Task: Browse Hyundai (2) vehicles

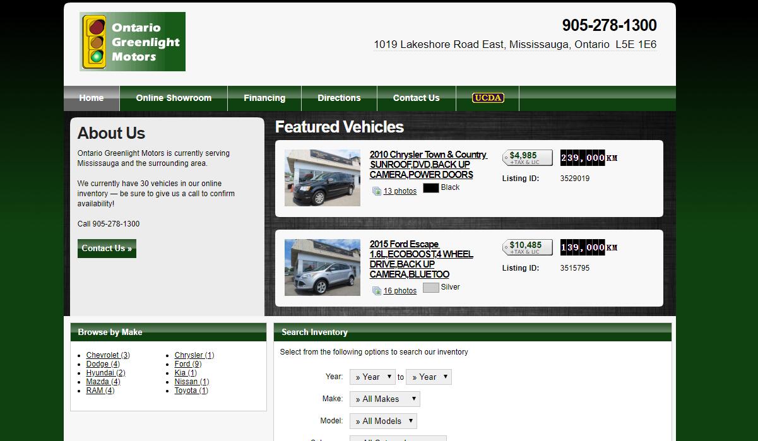Action: pos(106,373)
